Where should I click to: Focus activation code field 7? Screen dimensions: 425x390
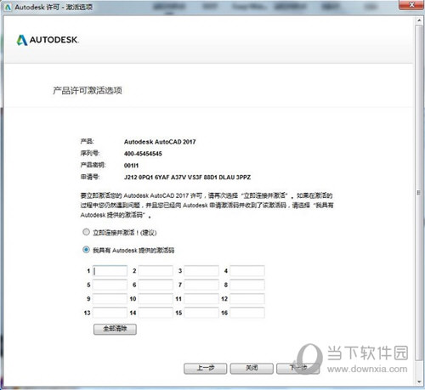pos(201,285)
